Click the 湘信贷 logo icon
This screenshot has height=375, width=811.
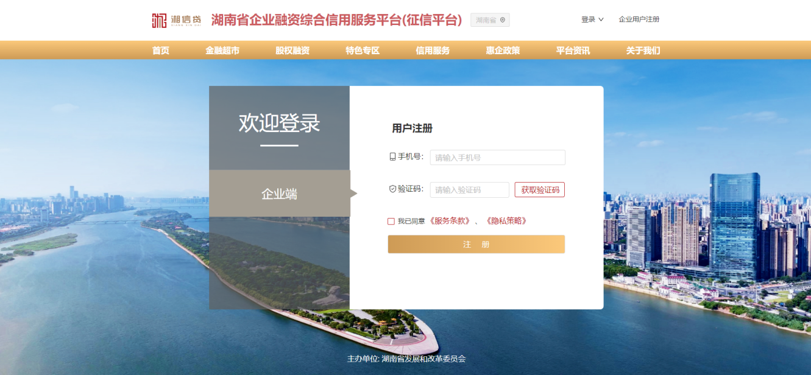pyautogui.click(x=159, y=20)
